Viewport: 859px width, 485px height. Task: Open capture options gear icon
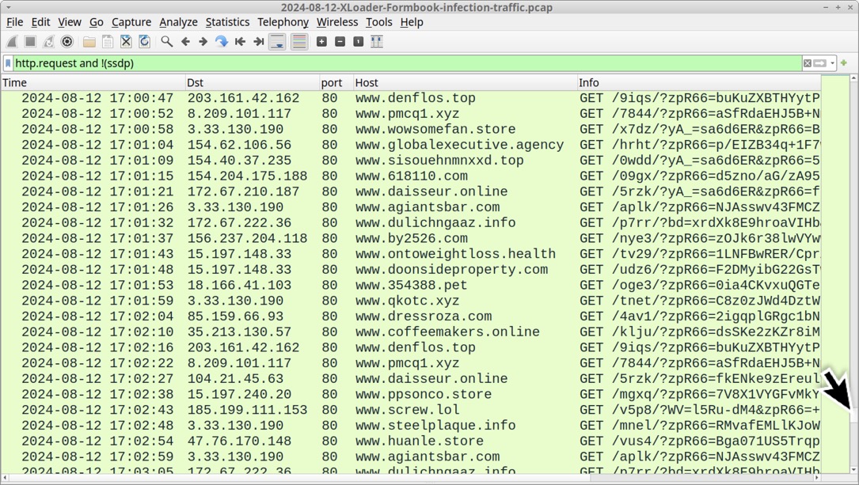[67, 42]
